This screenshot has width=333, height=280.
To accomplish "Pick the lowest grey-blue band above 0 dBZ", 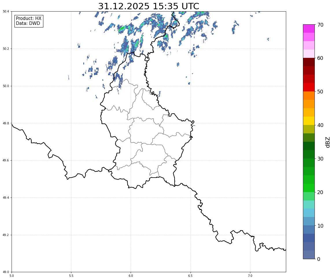I will point(309,255).
